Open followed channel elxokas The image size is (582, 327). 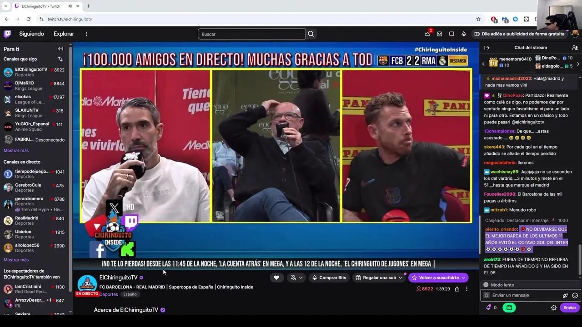[34, 99]
